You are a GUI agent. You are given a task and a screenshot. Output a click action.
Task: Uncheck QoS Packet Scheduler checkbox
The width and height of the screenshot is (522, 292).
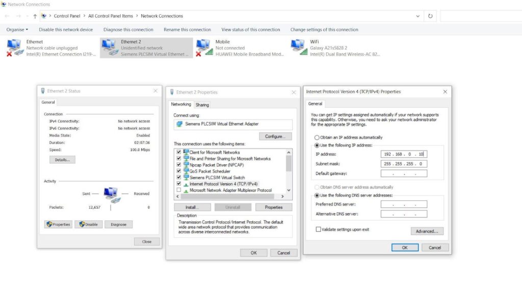pos(179,171)
